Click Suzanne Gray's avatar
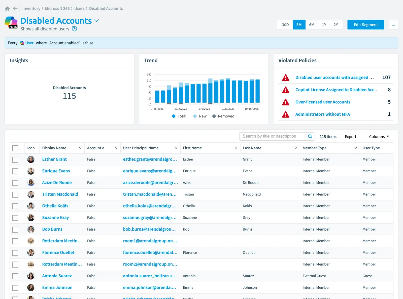This screenshot has height=299, width=403. pyautogui.click(x=31, y=218)
